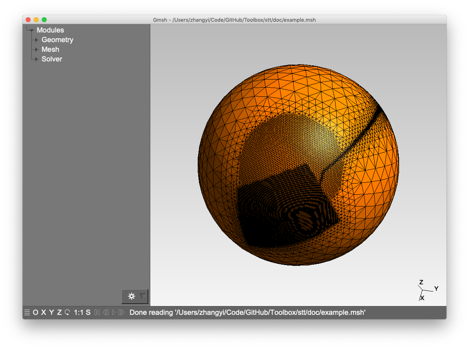Click the status message 'Done reading' text

pos(247,312)
